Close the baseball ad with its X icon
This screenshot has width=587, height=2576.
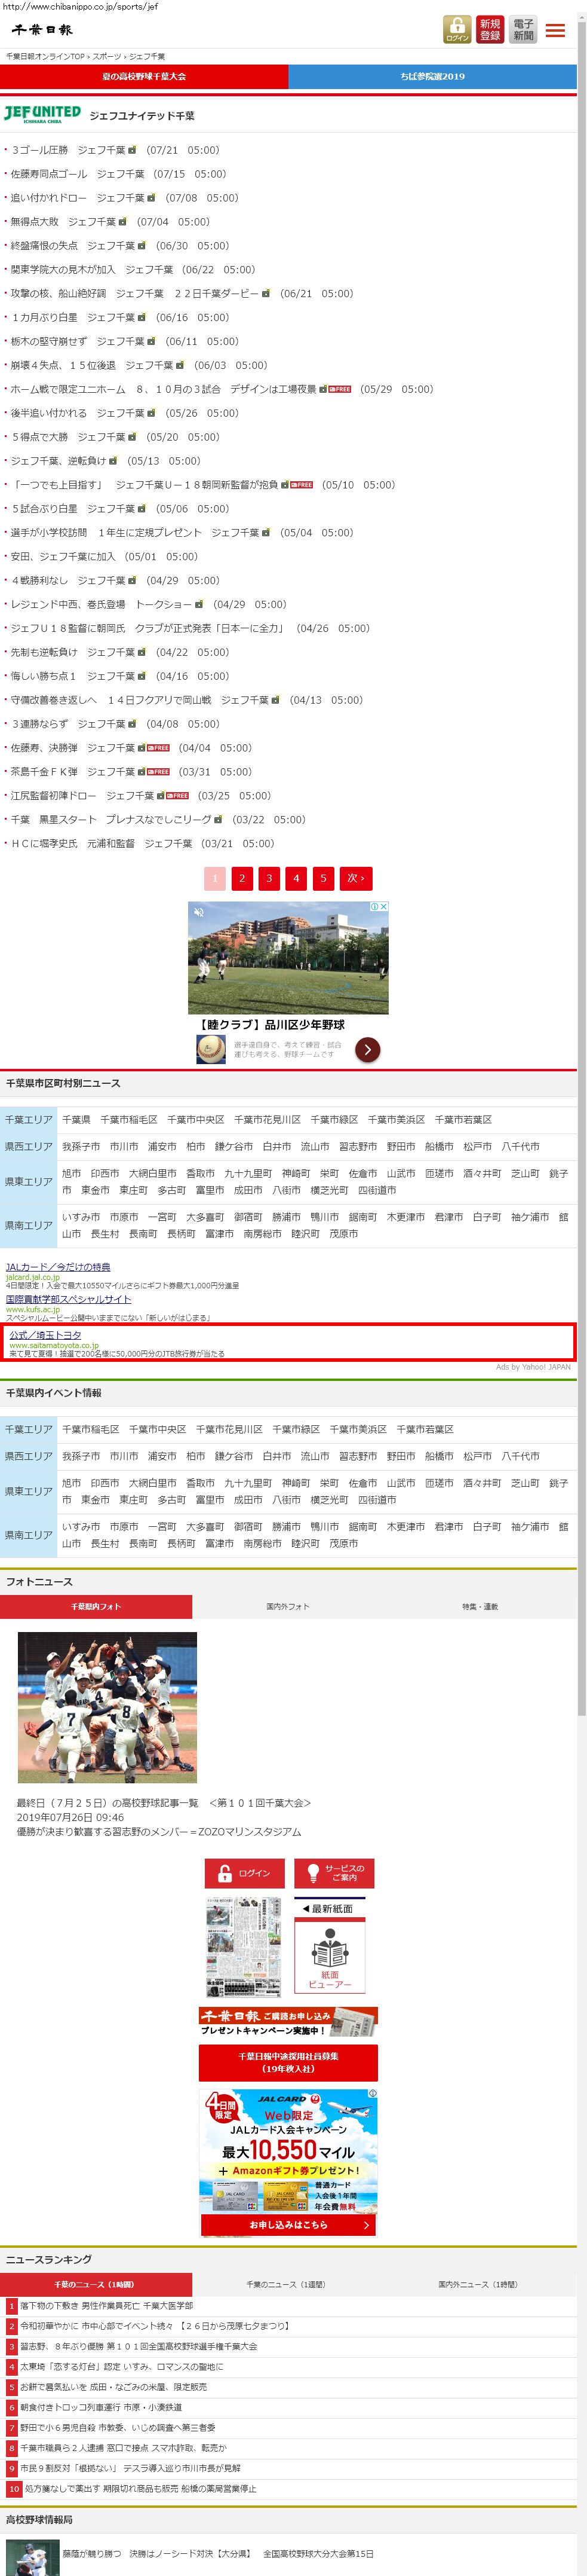385,907
